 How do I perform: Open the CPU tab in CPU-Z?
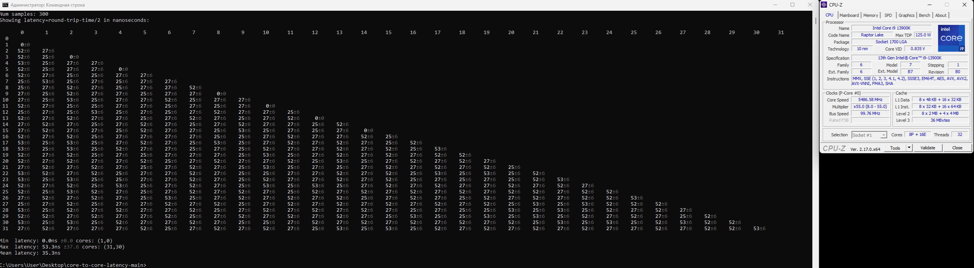pos(830,15)
